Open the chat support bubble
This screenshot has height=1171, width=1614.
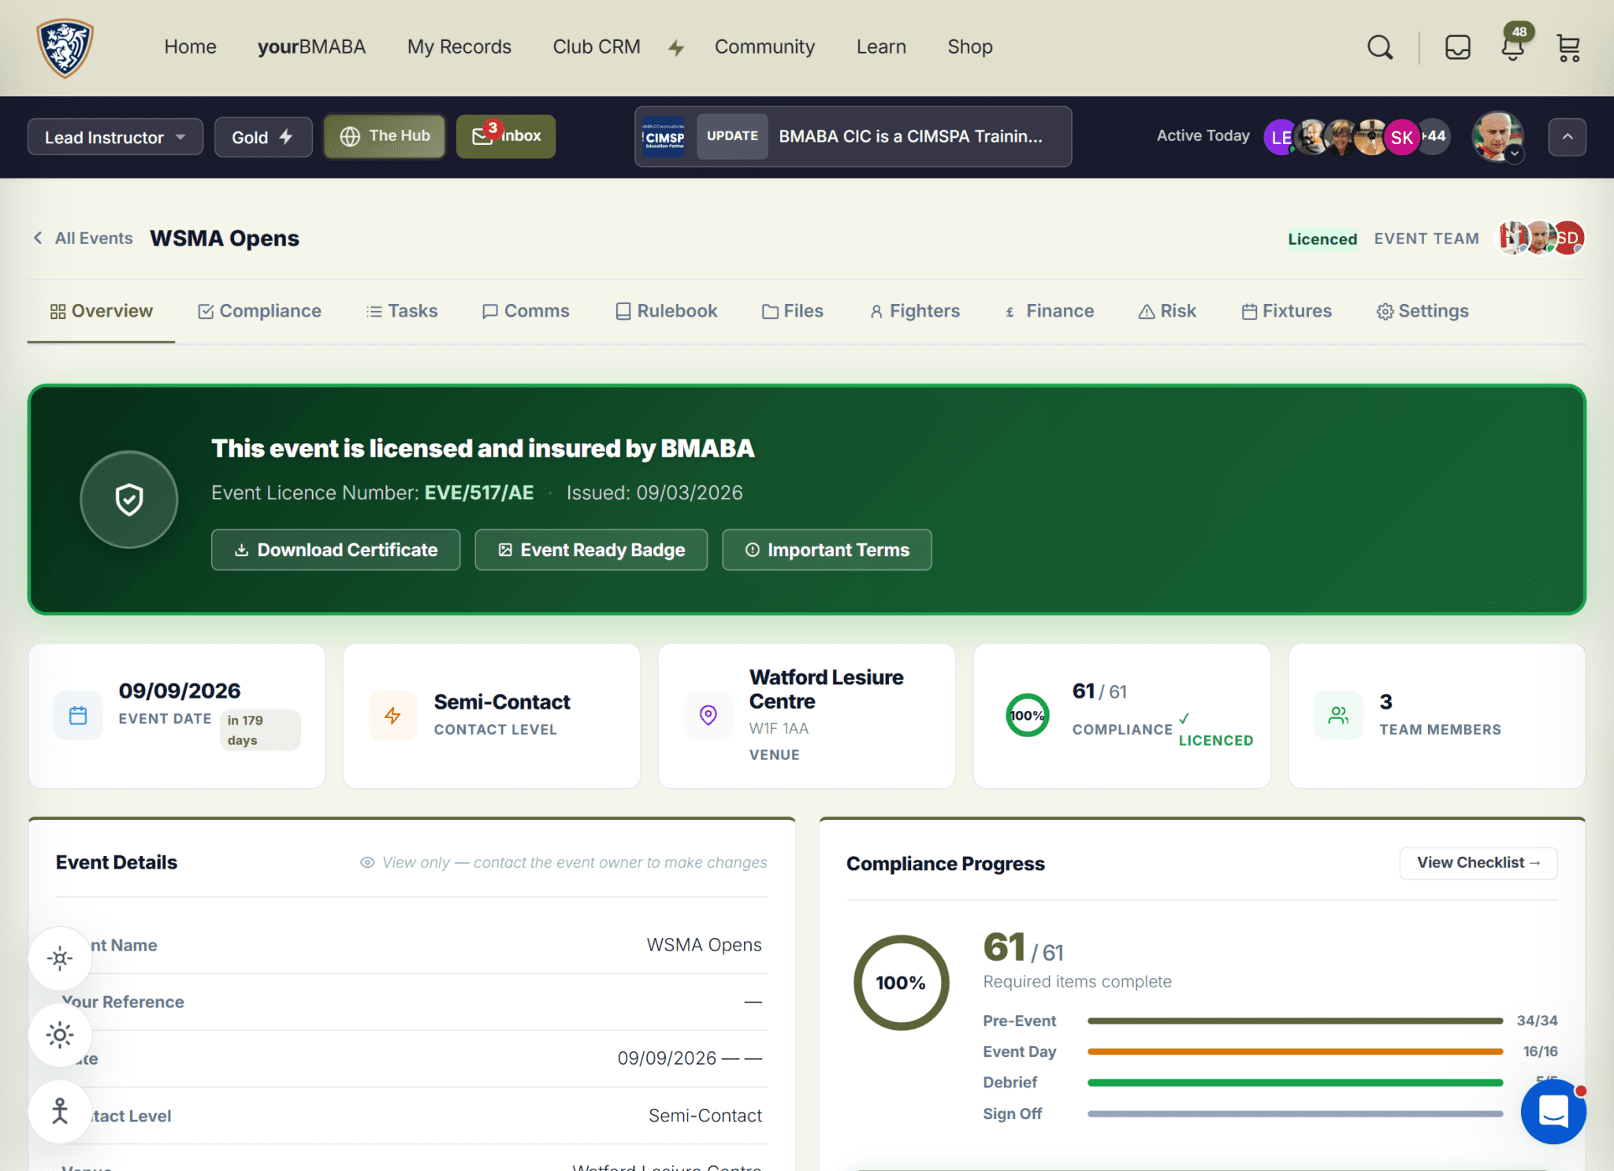[x=1553, y=1111]
